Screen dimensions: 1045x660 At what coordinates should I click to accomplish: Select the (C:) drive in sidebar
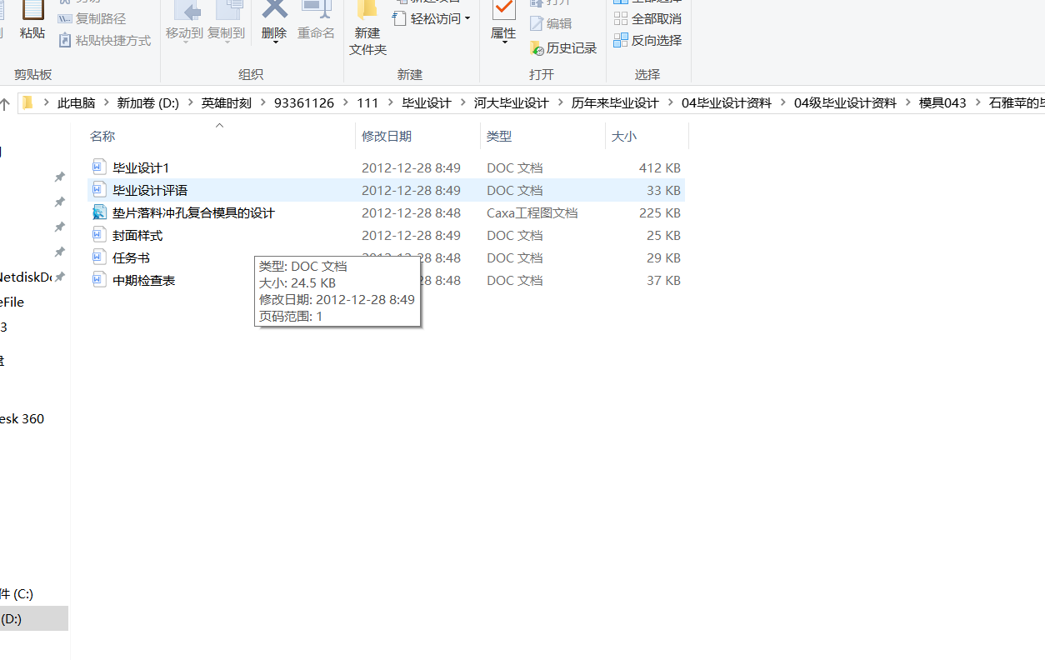[17, 593]
